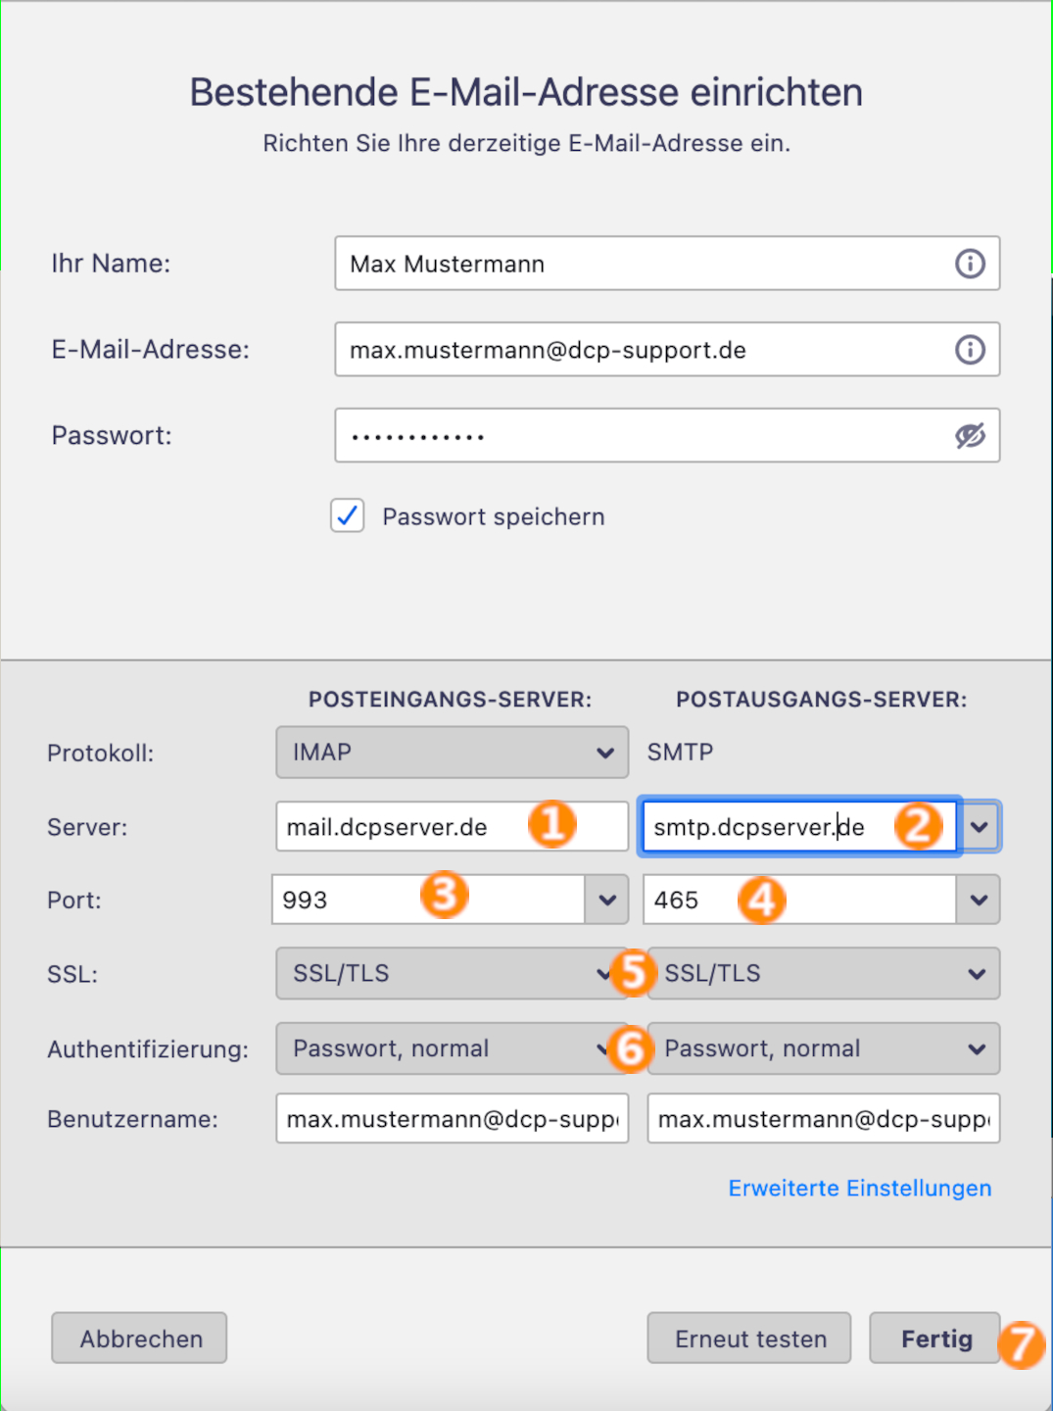
Task: Open Erweiterte Einstellungen link
Action: pos(860,1188)
